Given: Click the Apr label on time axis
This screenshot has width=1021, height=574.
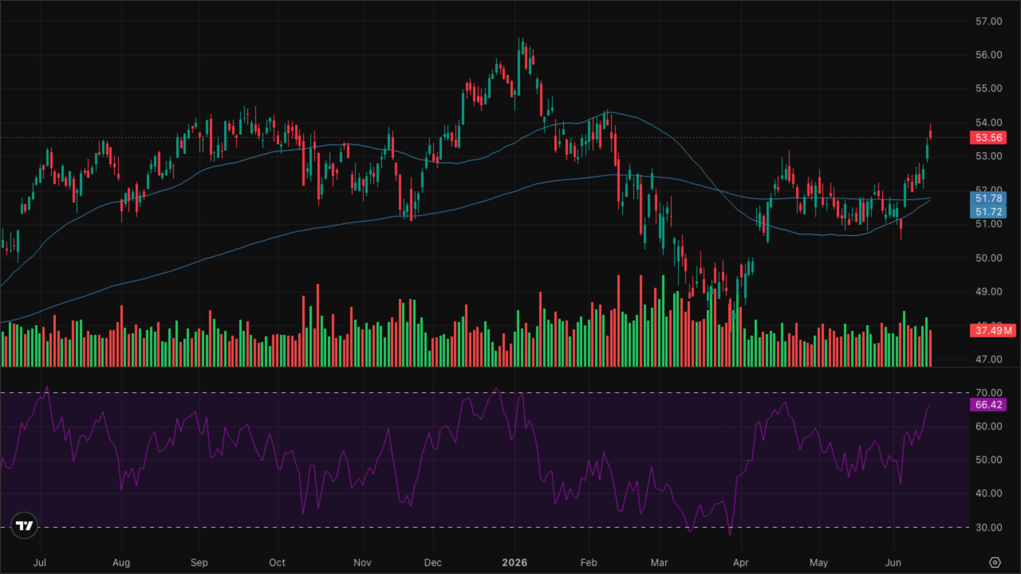Looking at the screenshot, I should (x=741, y=562).
